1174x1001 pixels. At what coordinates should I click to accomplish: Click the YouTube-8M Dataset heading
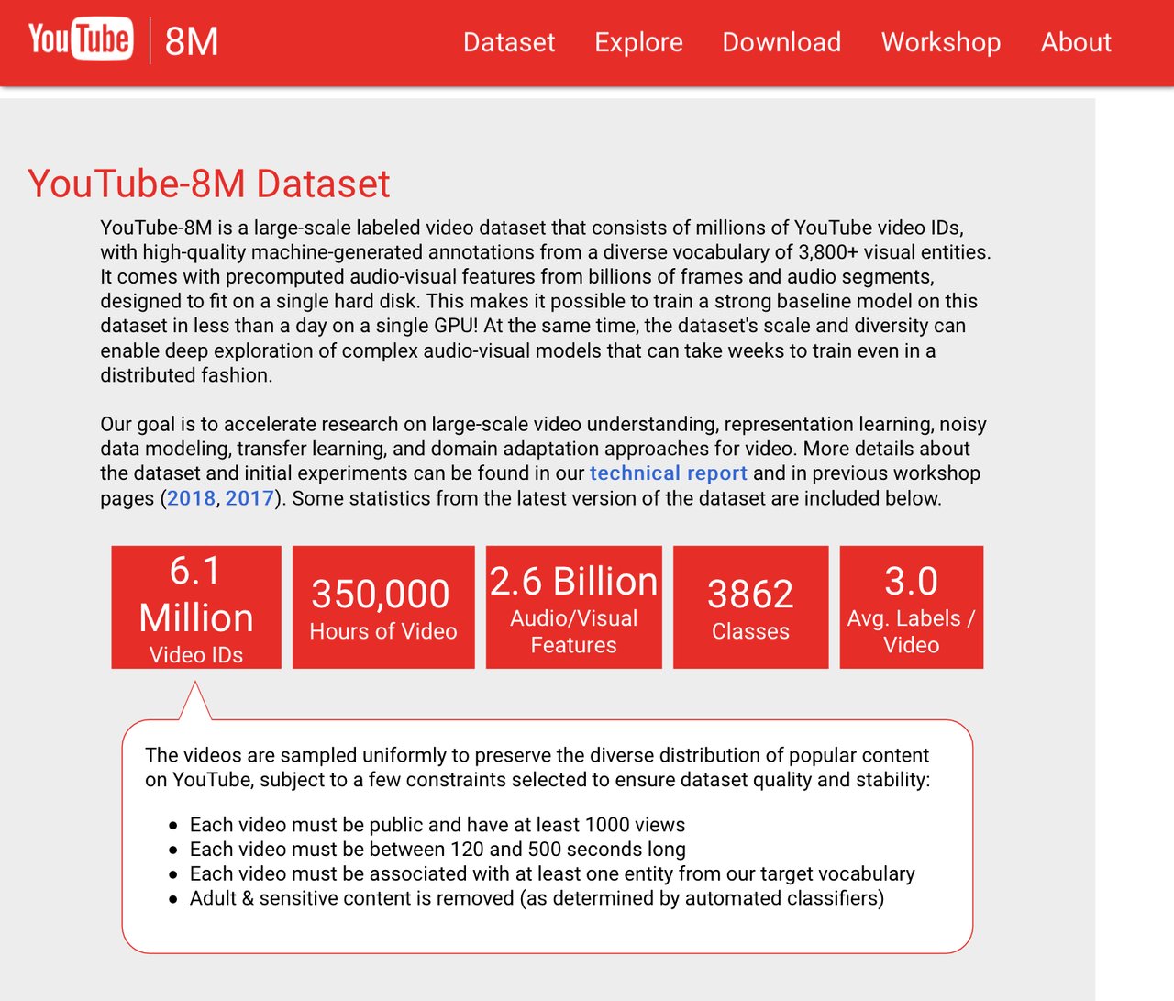[x=209, y=184]
